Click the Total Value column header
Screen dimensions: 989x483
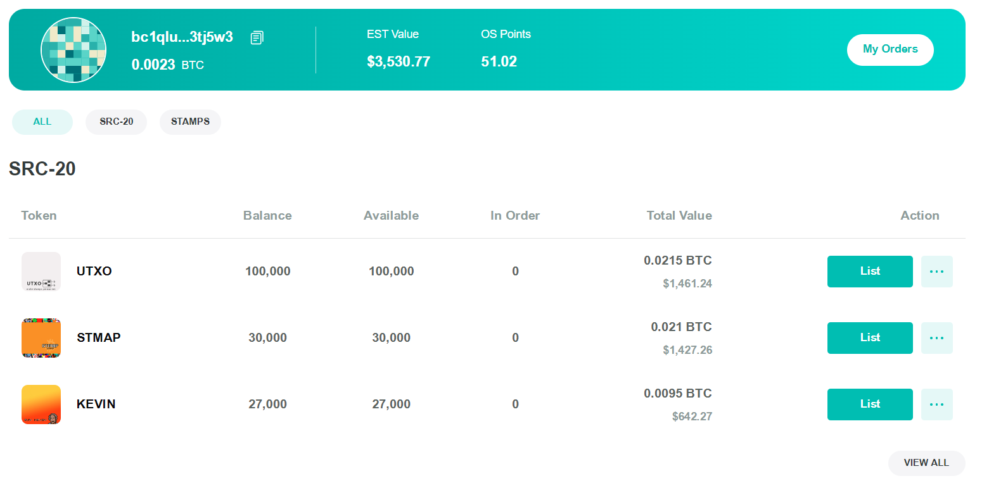679,215
